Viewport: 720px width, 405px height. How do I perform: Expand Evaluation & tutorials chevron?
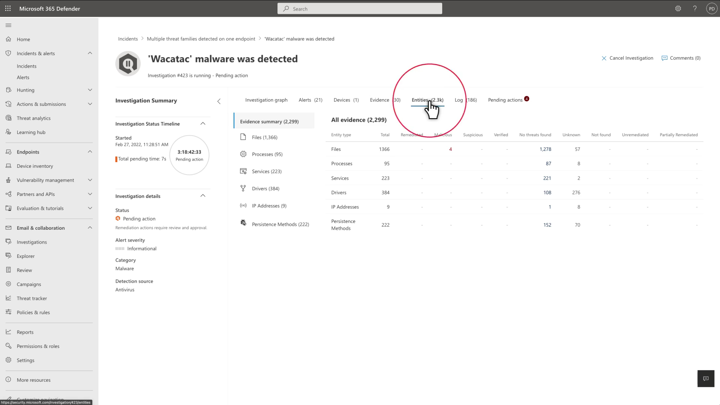click(90, 208)
